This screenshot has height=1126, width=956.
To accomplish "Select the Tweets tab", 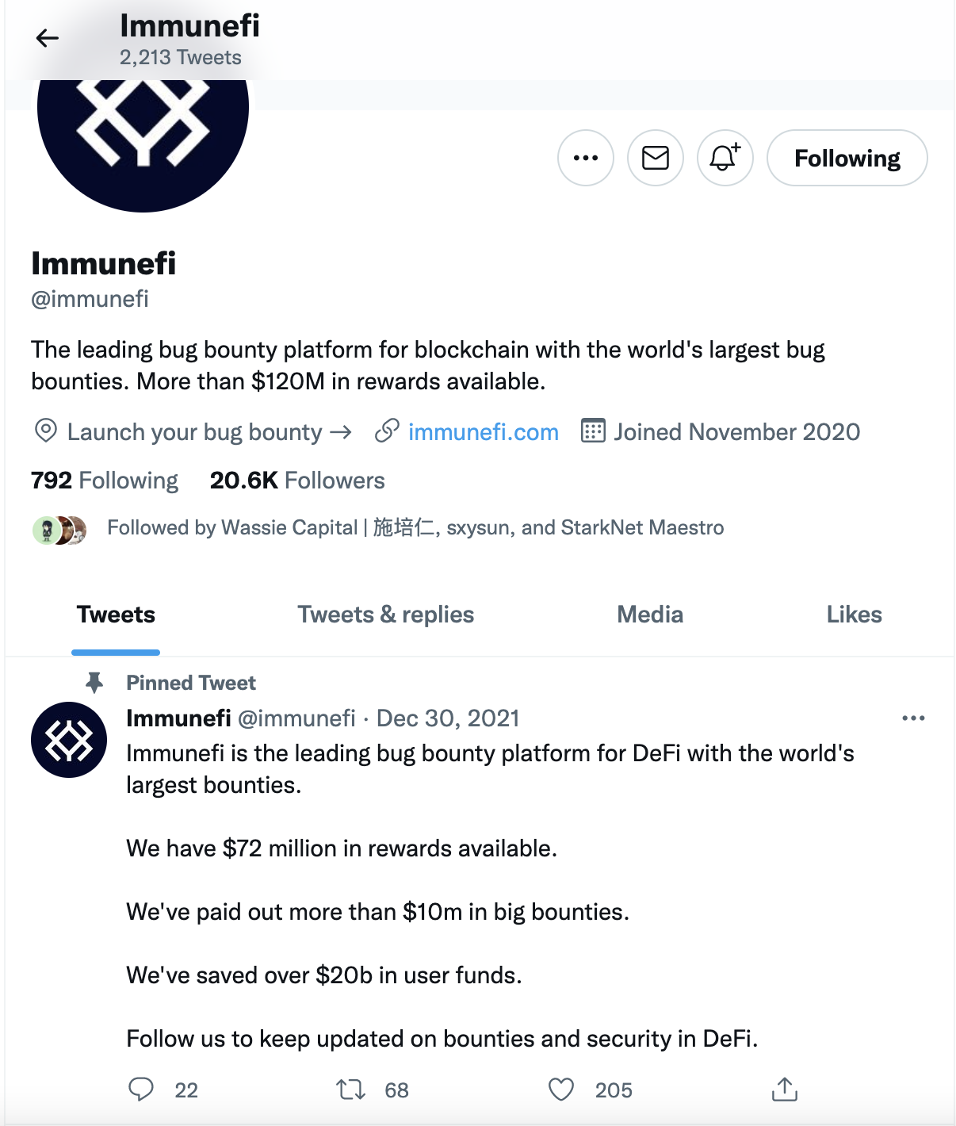I will [x=116, y=615].
